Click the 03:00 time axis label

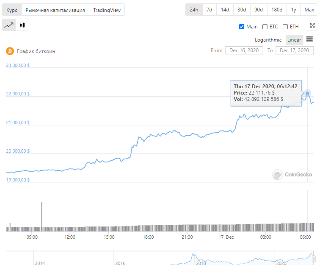point(266,237)
